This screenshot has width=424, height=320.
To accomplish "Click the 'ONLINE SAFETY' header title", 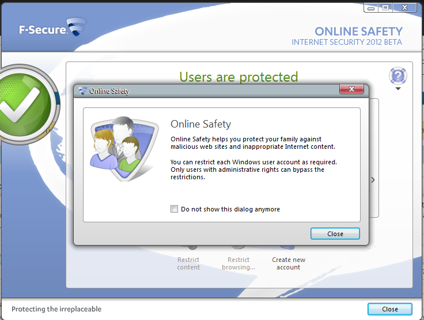I will click(x=358, y=32).
